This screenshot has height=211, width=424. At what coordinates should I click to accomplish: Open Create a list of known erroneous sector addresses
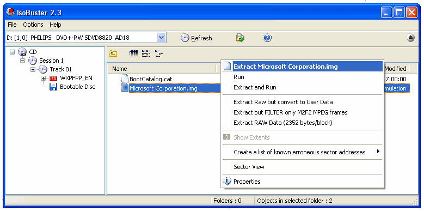303,152
